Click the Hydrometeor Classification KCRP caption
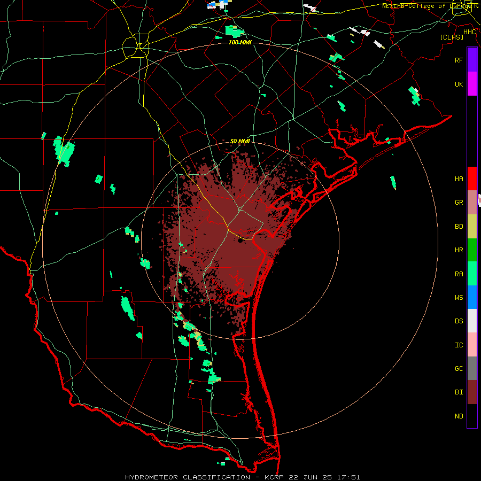481x481 pixels. tap(242, 477)
